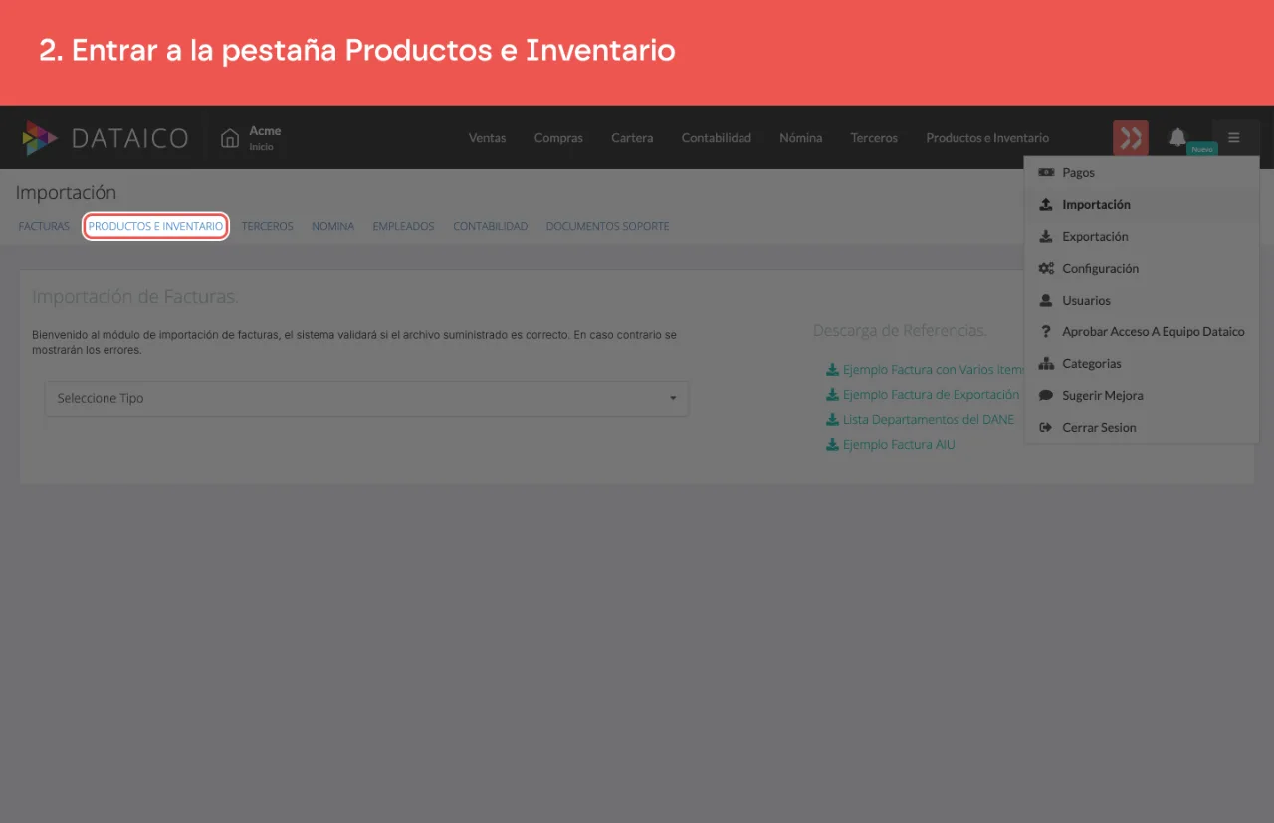Switch to the PRODUCTOS E INVENTARIO tab
Viewport: 1274px width, 823px height.
click(x=156, y=226)
